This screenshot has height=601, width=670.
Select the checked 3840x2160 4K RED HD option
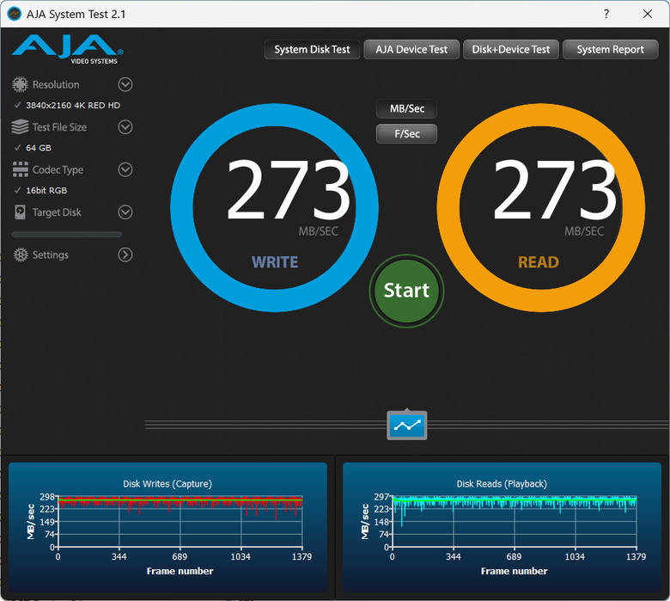[x=68, y=105]
